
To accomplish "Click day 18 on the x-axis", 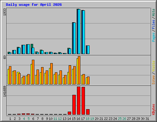I will click(x=87, y=119).
